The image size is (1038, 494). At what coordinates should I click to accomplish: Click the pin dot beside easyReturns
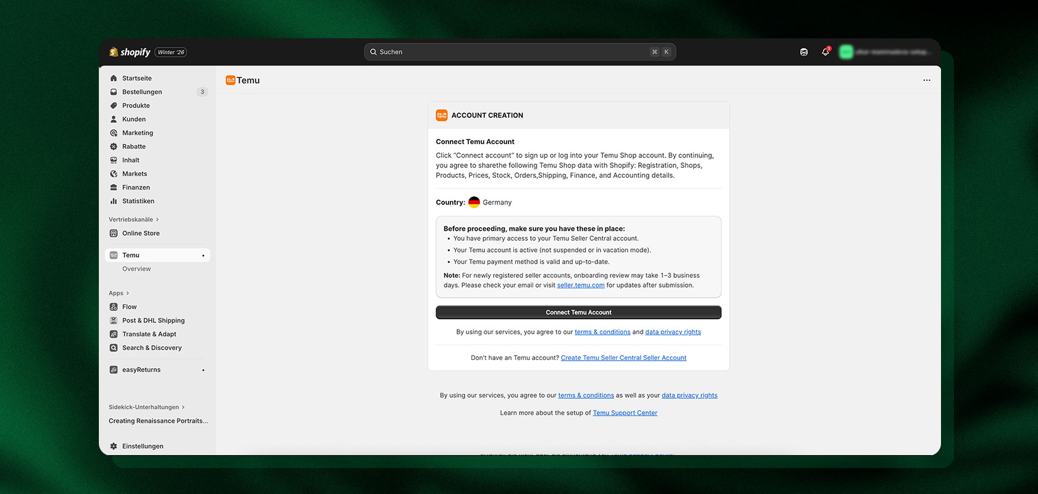coord(203,371)
